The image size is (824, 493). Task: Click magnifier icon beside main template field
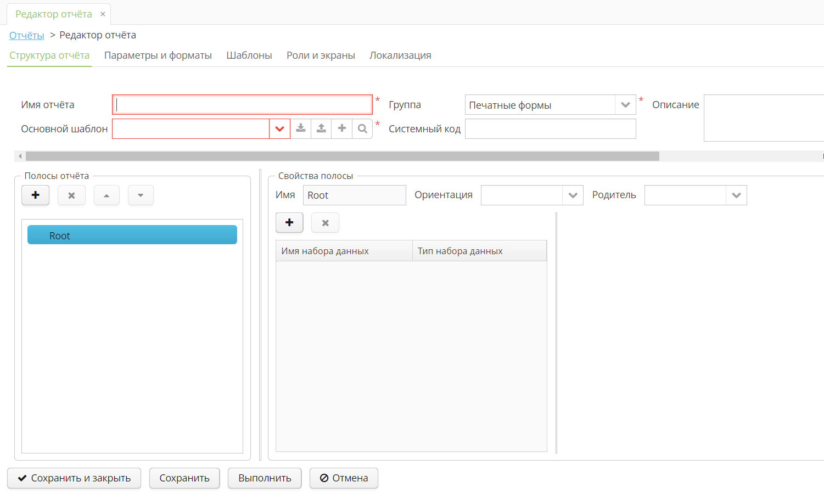[362, 128]
